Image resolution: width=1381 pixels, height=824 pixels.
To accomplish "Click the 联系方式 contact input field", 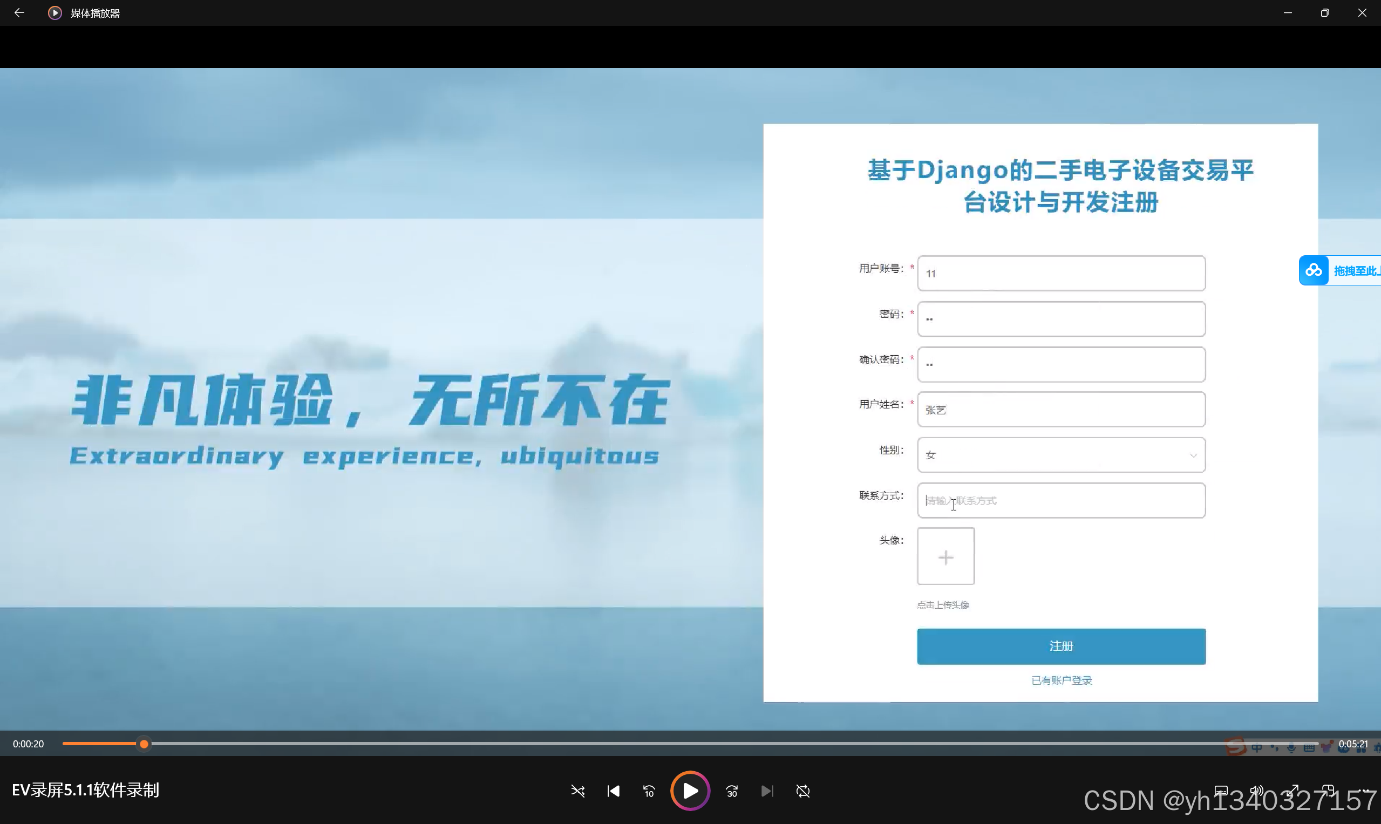I will pyautogui.click(x=1060, y=500).
